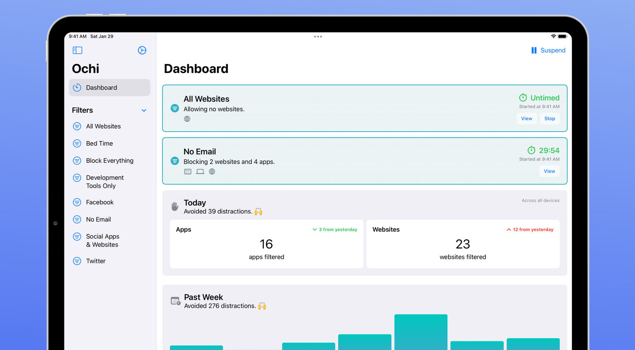Select the Facebook filter in sidebar
Viewport: 635px width, 350px height.
[x=100, y=202]
